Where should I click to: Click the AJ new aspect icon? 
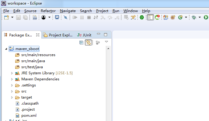(x=166, y=17)
